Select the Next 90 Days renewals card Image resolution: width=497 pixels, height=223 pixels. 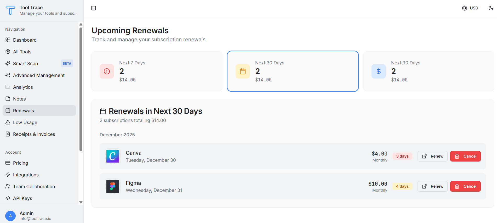(x=429, y=71)
